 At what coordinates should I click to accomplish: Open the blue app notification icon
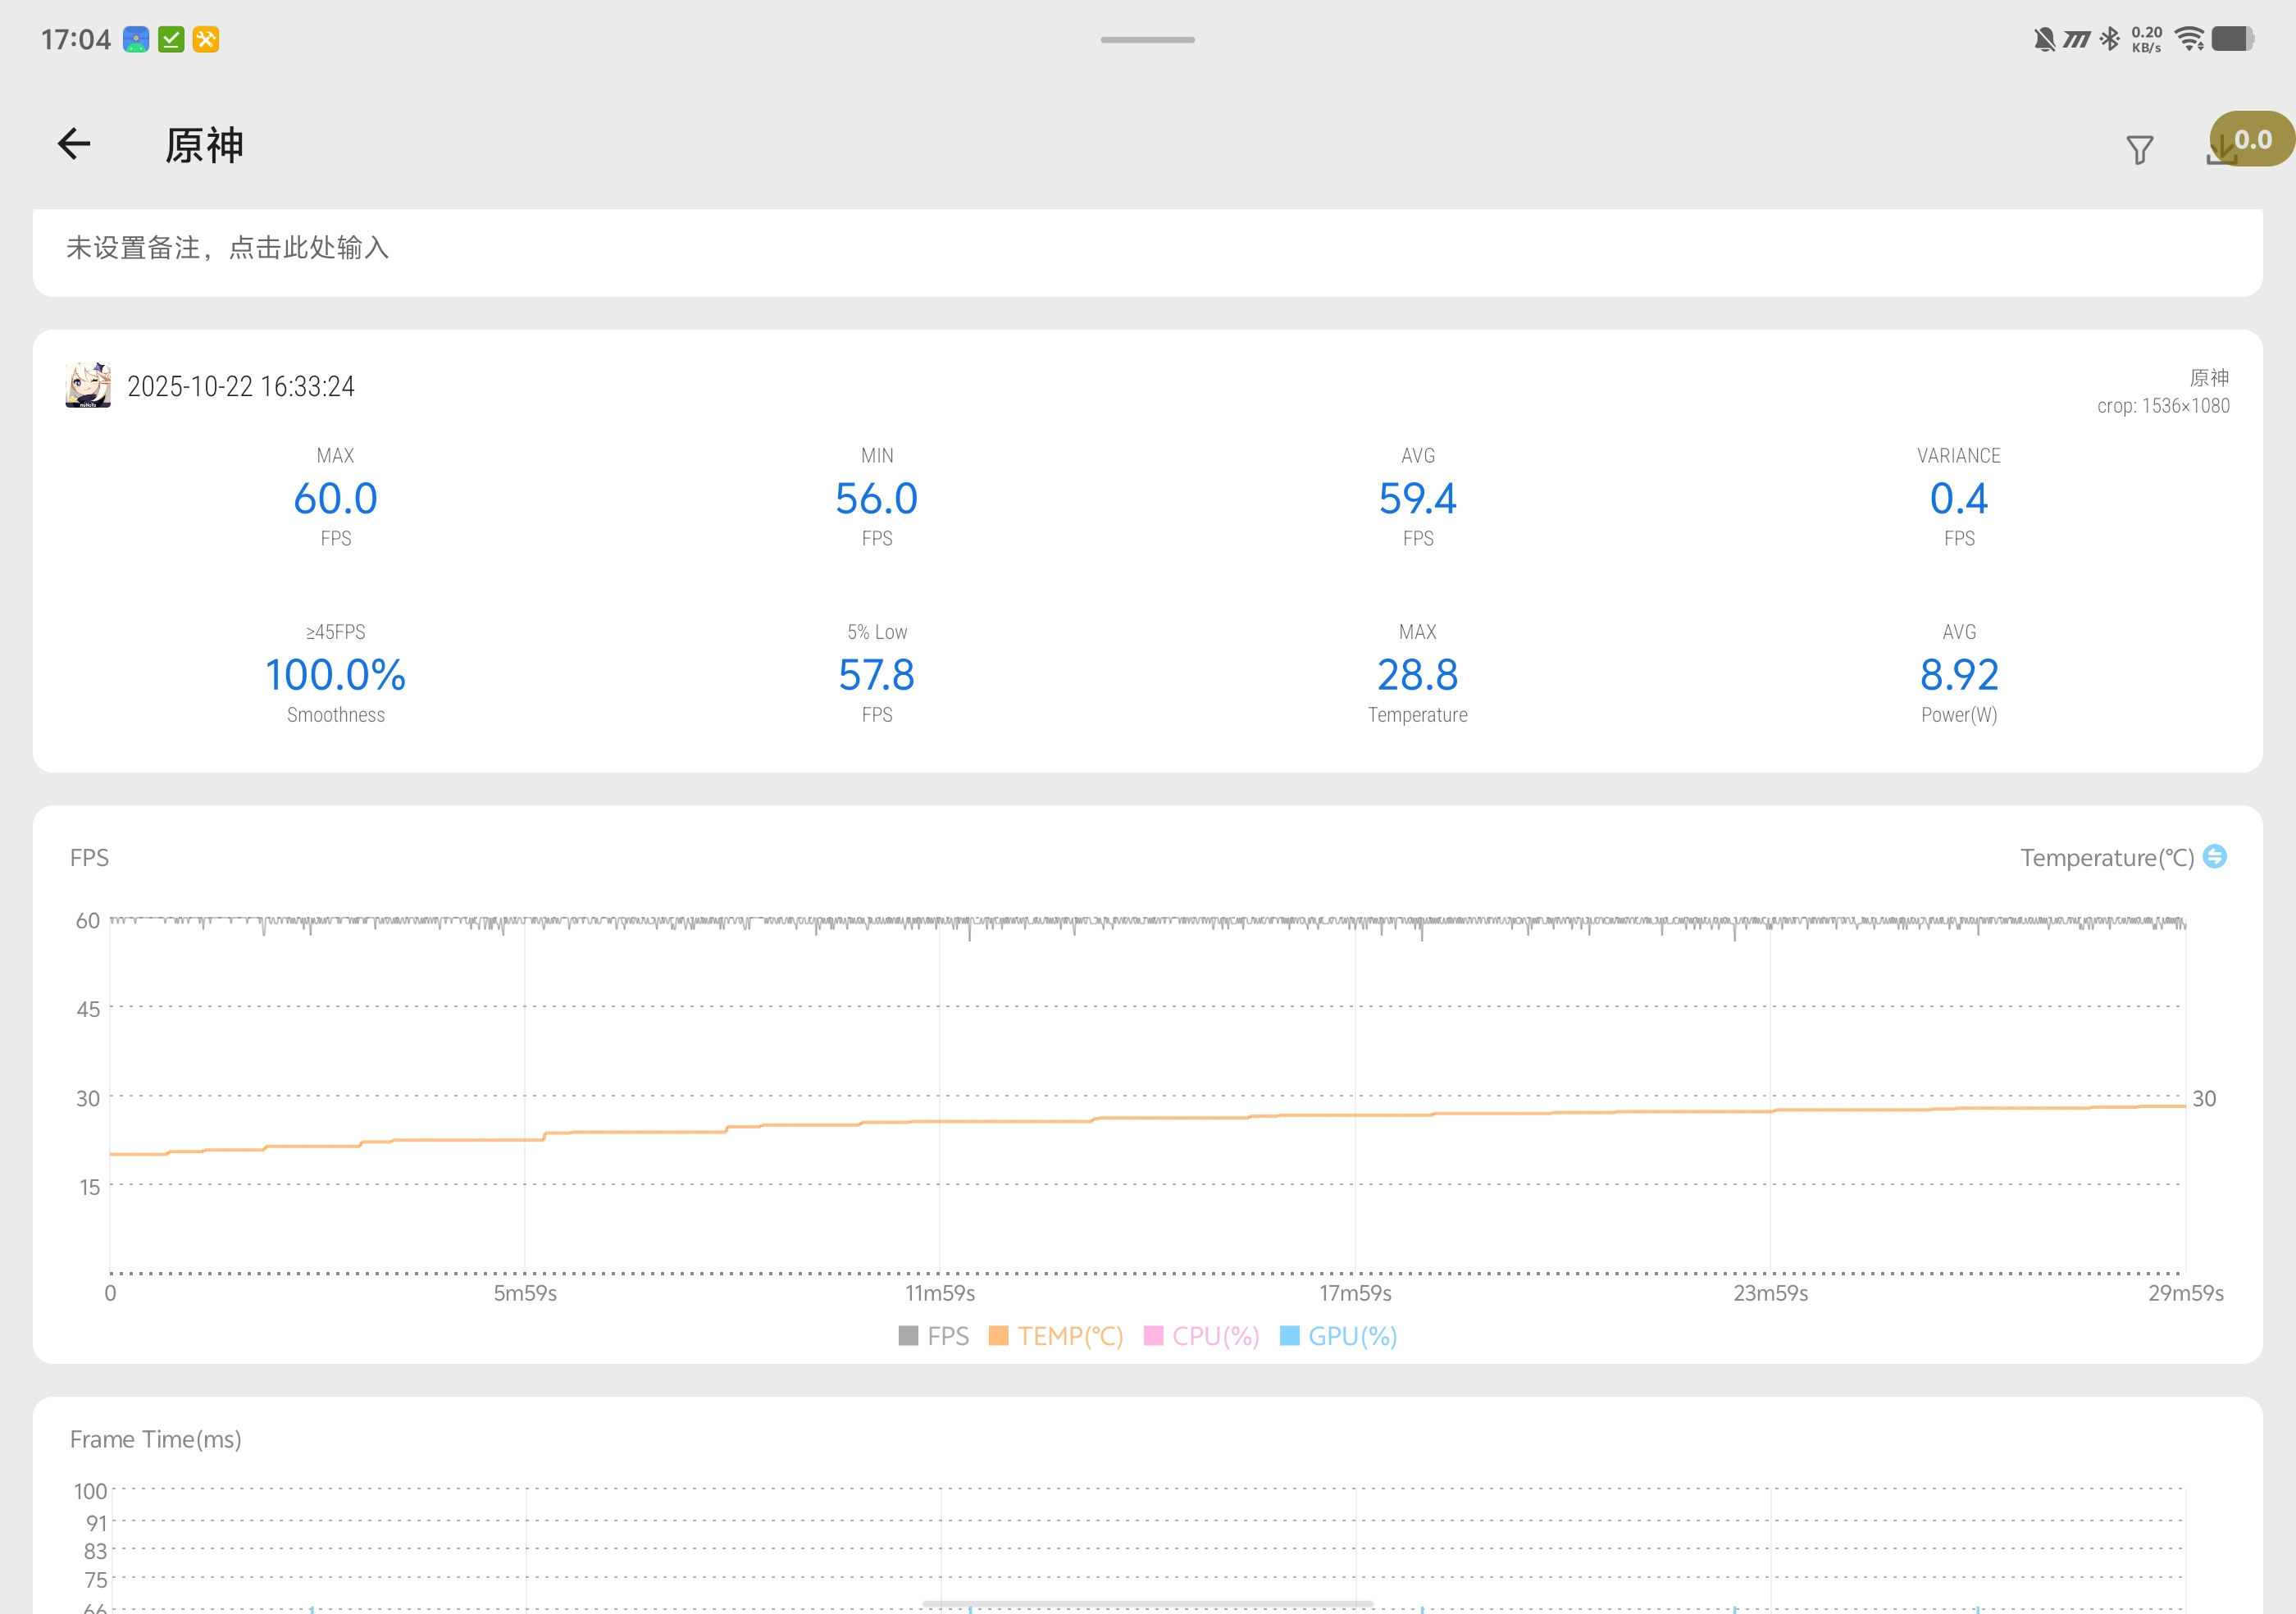[136, 40]
